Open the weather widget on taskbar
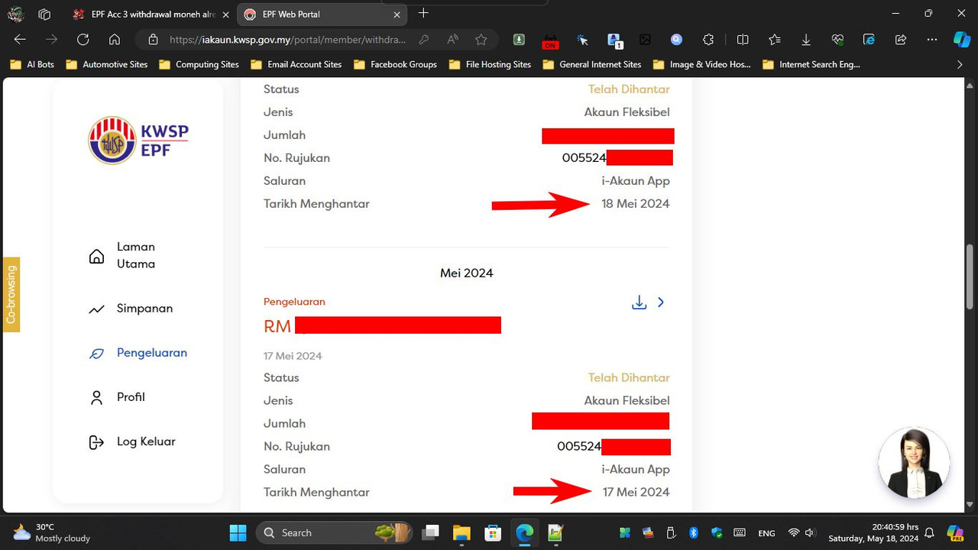The width and height of the screenshot is (978, 550). click(52, 532)
